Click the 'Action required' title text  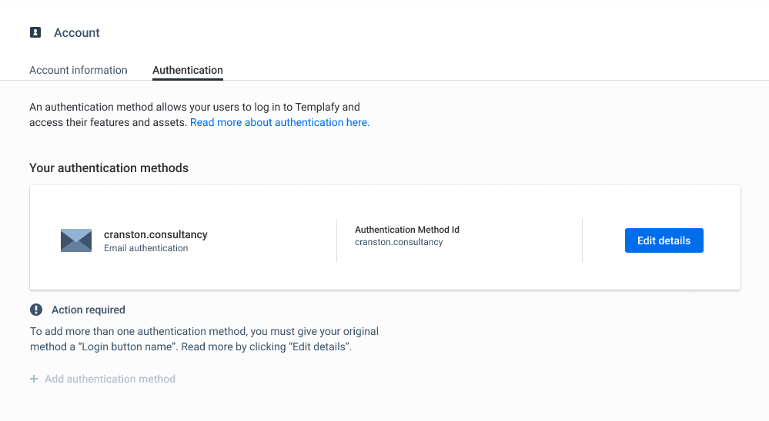(x=88, y=310)
